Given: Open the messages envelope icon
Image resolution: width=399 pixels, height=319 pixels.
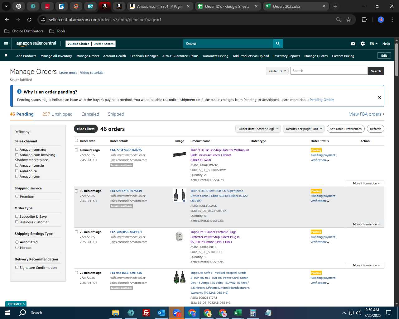Looking at the screenshot, I should (353, 44).
